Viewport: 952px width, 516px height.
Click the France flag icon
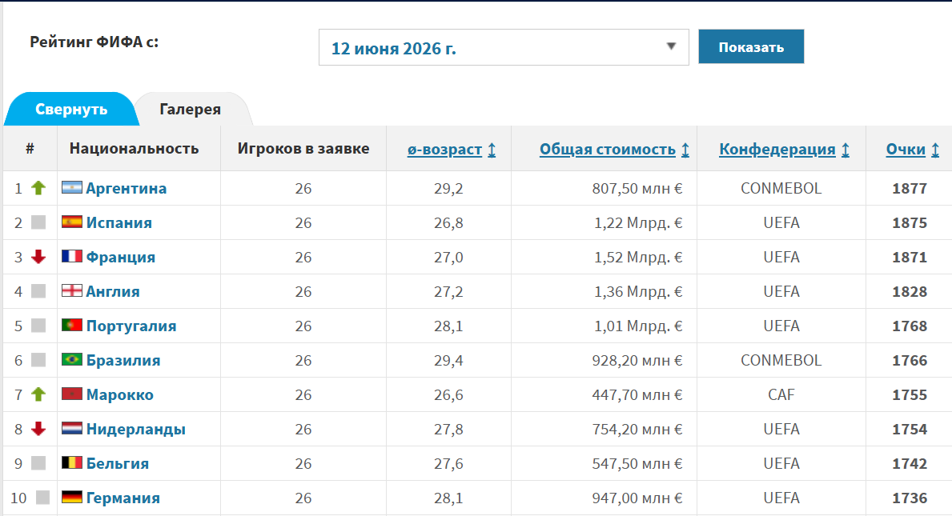(71, 257)
